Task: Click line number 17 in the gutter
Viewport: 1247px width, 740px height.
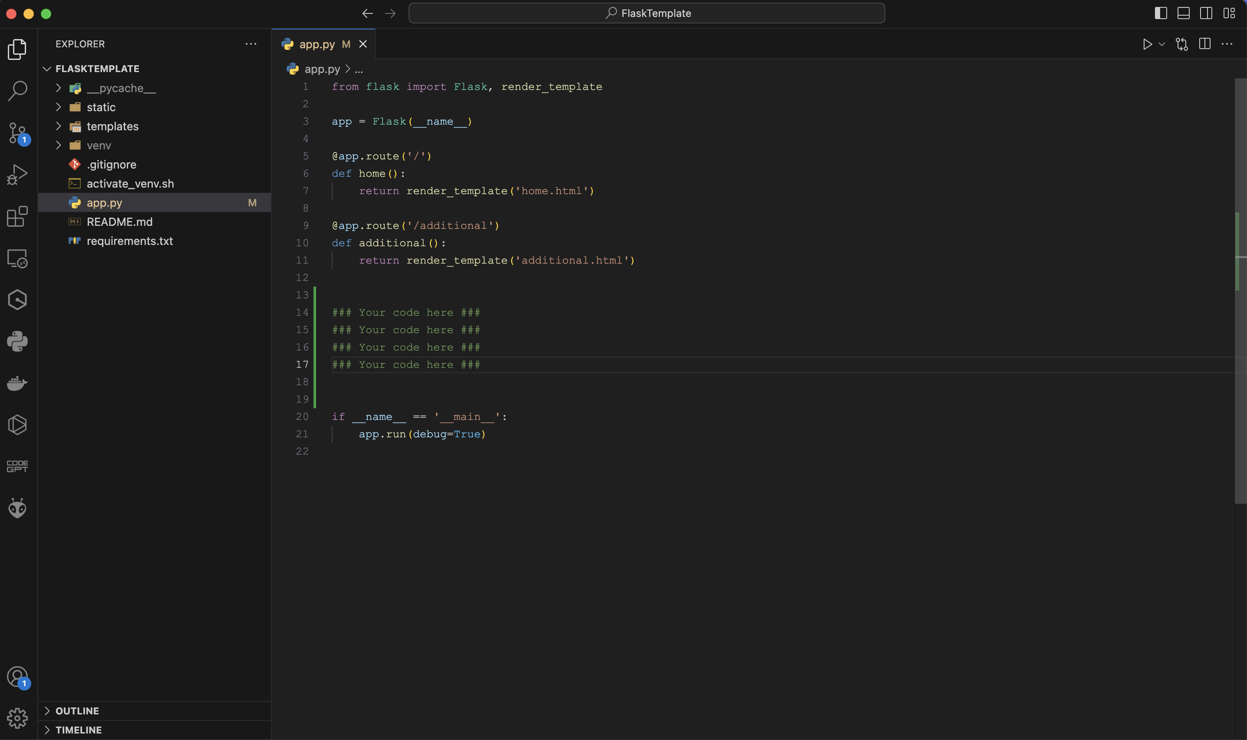Action: [x=302, y=364]
